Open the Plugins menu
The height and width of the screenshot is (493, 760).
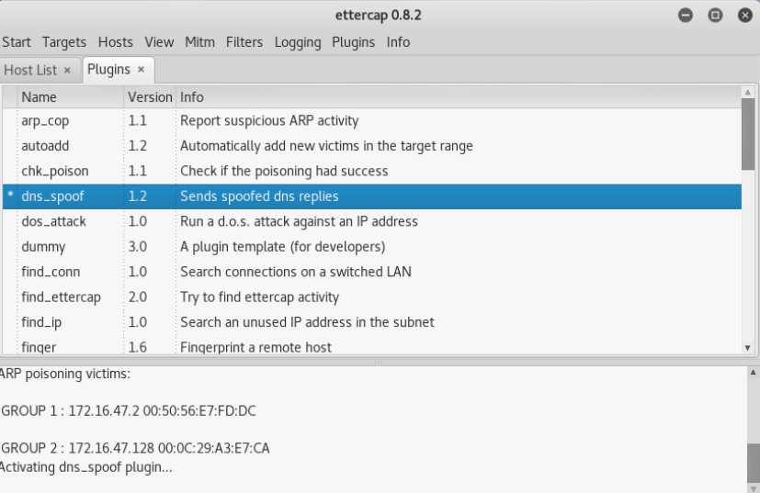[353, 42]
